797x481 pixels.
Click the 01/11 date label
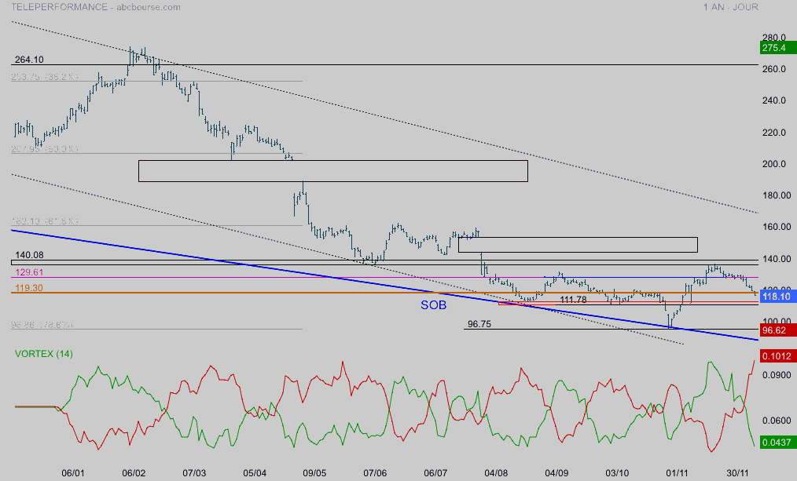pyautogui.click(x=677, y=473)
